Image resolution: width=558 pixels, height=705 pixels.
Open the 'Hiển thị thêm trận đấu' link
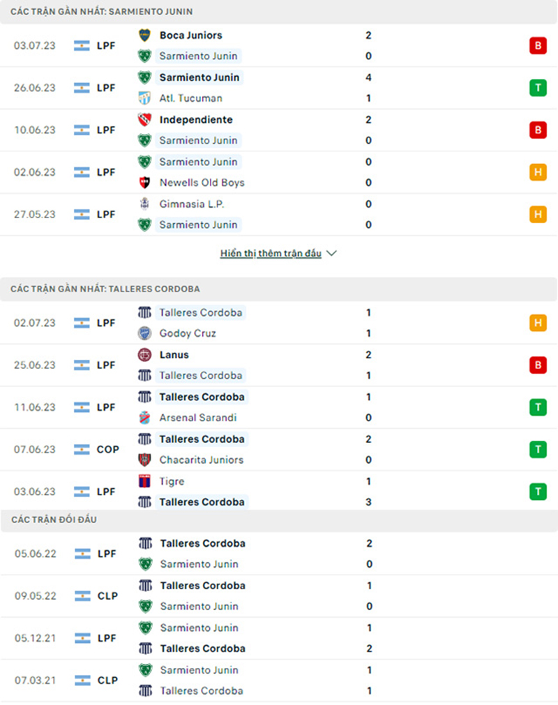click(271, 254)
